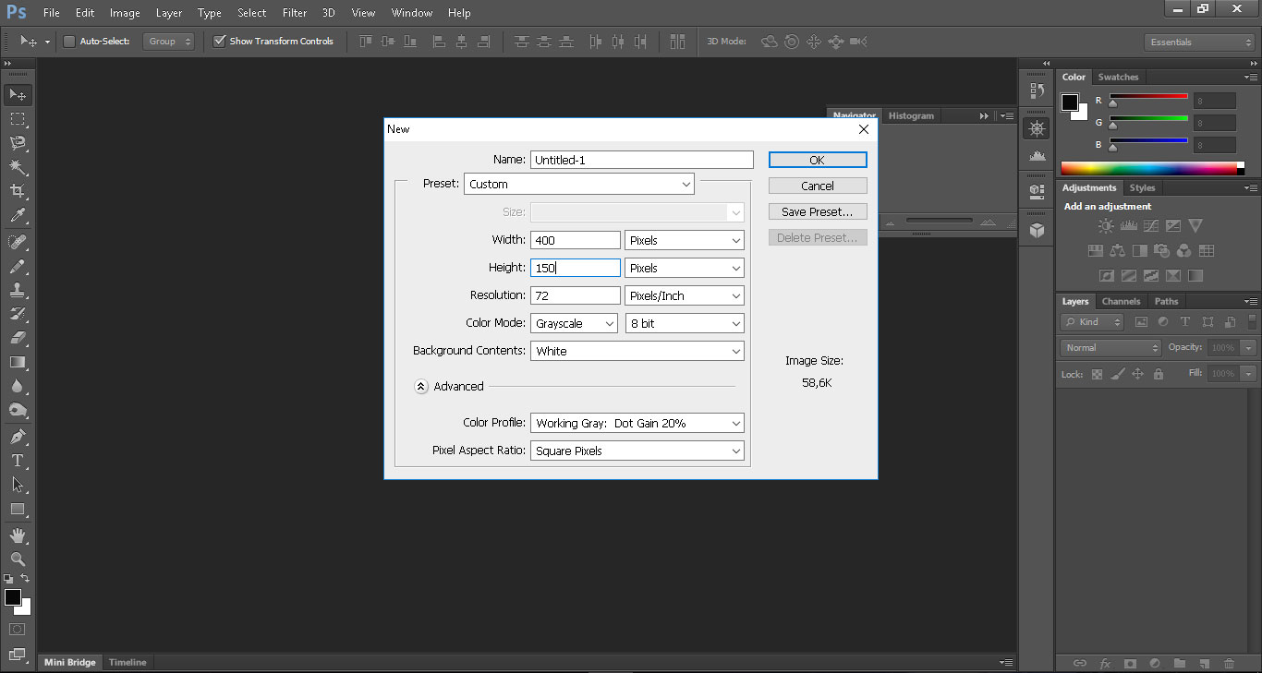
Task: Open the Filter menu
Action: (x=295, y=13)
